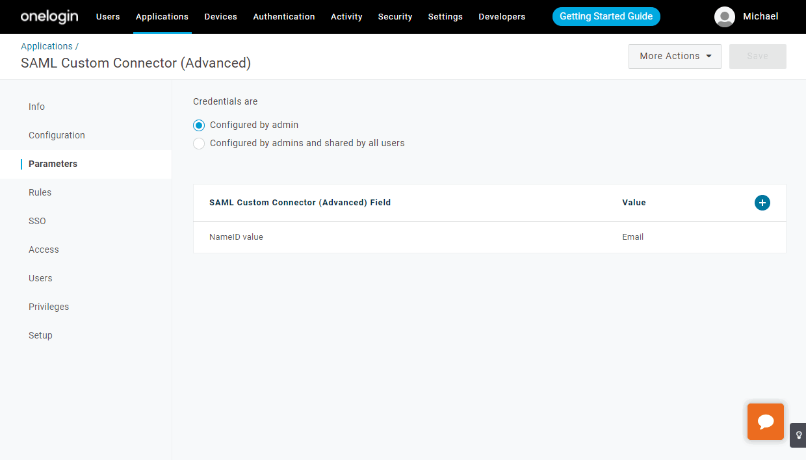
Task: Select the Parameters section in the sidebar
Action: [x=53, y=164]
